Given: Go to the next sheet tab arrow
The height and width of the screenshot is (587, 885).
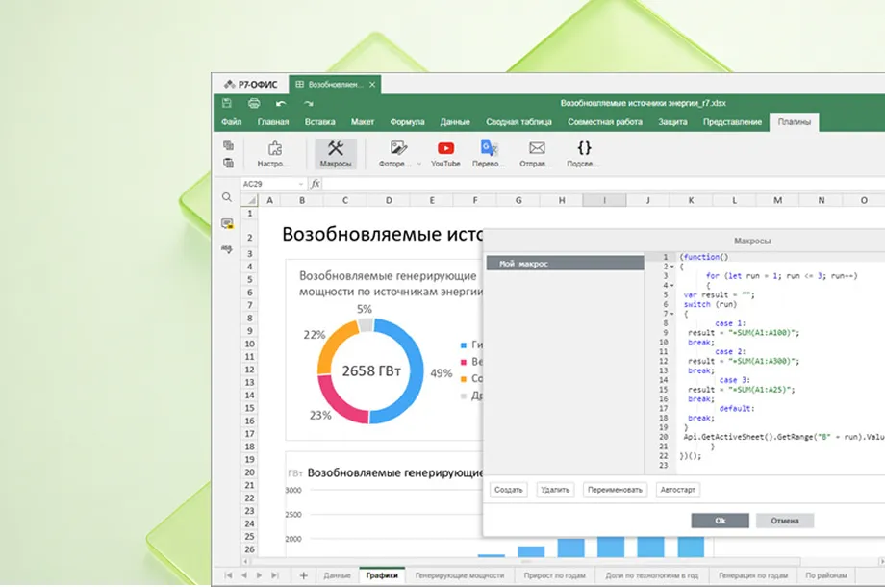Looking at the screenshot, I should 259,575.
